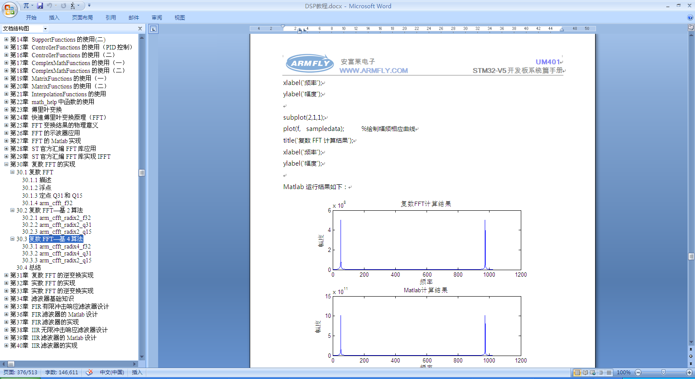
Task: Open the Customize Quick Access Toolbar dropdown
Action: click(x=89, y=6)
